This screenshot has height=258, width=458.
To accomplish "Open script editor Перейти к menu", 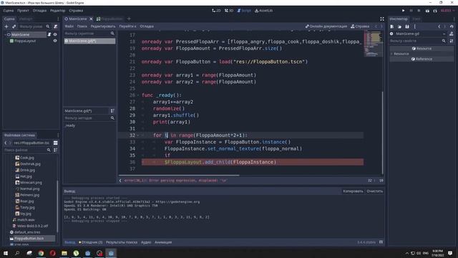I will pyautogui.click(x=127, y=27).
